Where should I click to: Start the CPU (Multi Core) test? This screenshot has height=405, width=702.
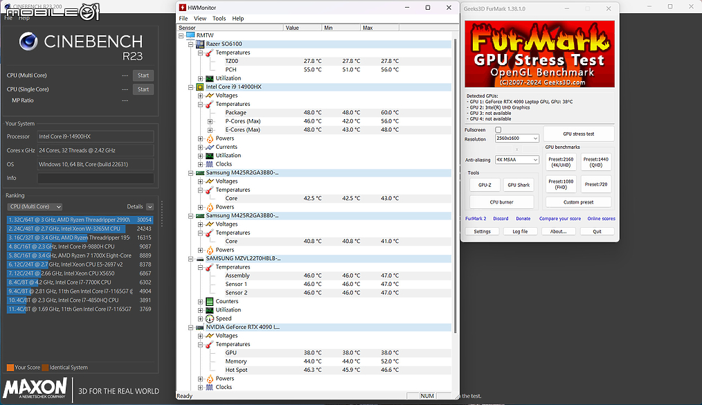[143, 75]
